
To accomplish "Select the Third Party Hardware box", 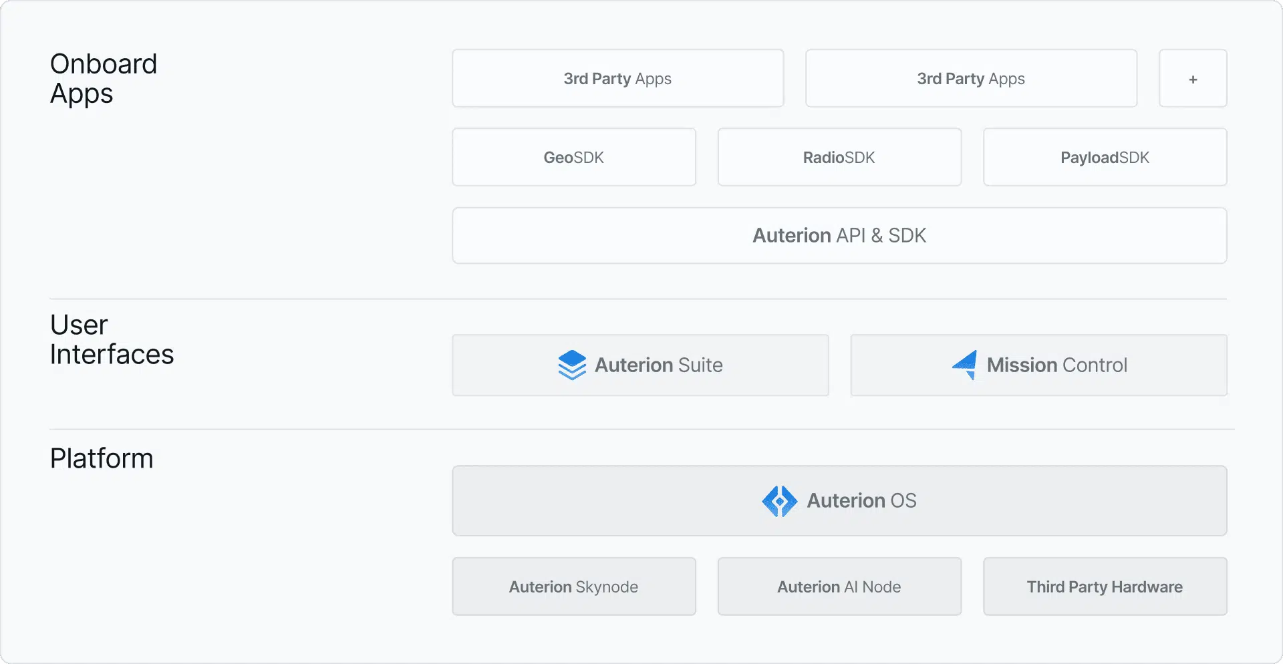I will coord(1105,587).
